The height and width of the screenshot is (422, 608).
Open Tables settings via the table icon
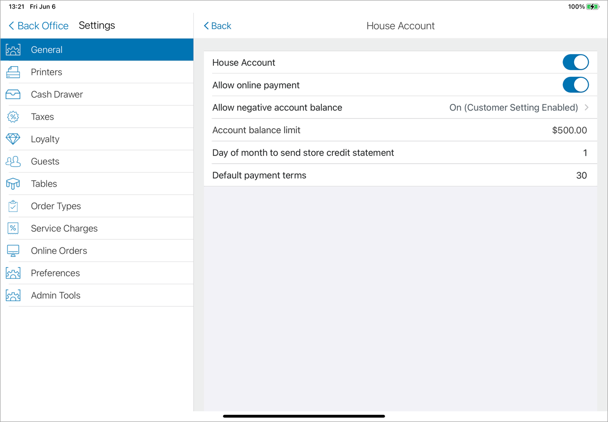[x=14, y=183]
